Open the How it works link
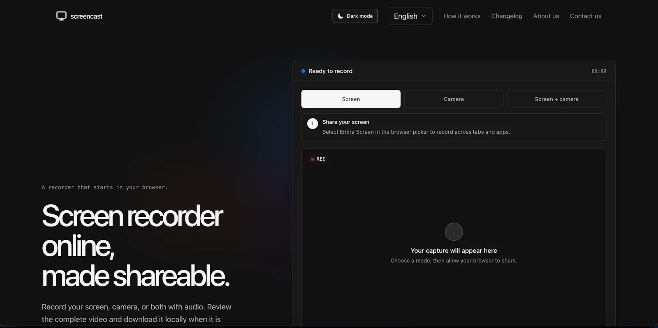Image resolution: width=658 pixels, height=328 pixels. [x=462, y=16]
